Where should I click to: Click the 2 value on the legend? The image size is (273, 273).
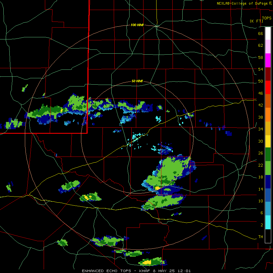coord(262,225)
